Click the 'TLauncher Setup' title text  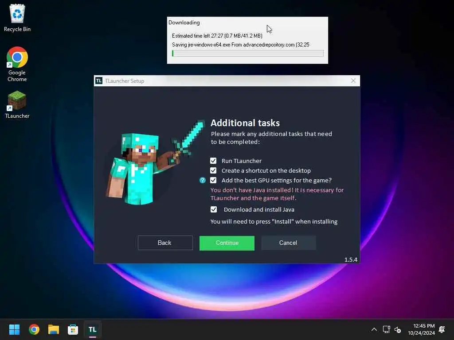125,81
